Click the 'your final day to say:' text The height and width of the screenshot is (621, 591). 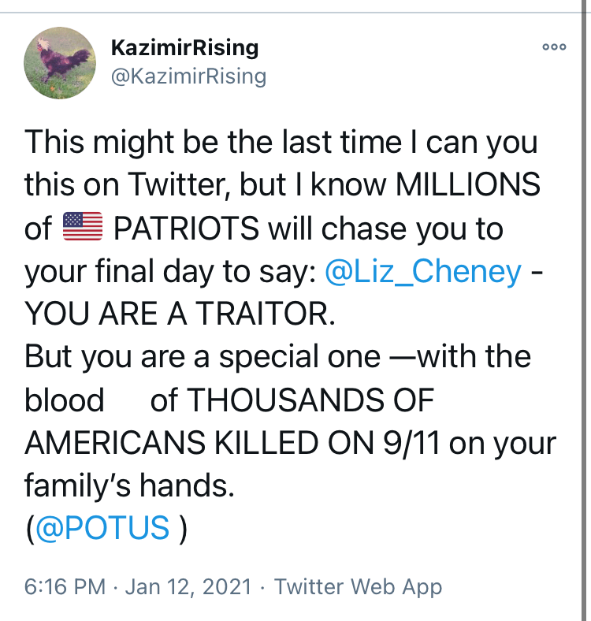(170, 272)
